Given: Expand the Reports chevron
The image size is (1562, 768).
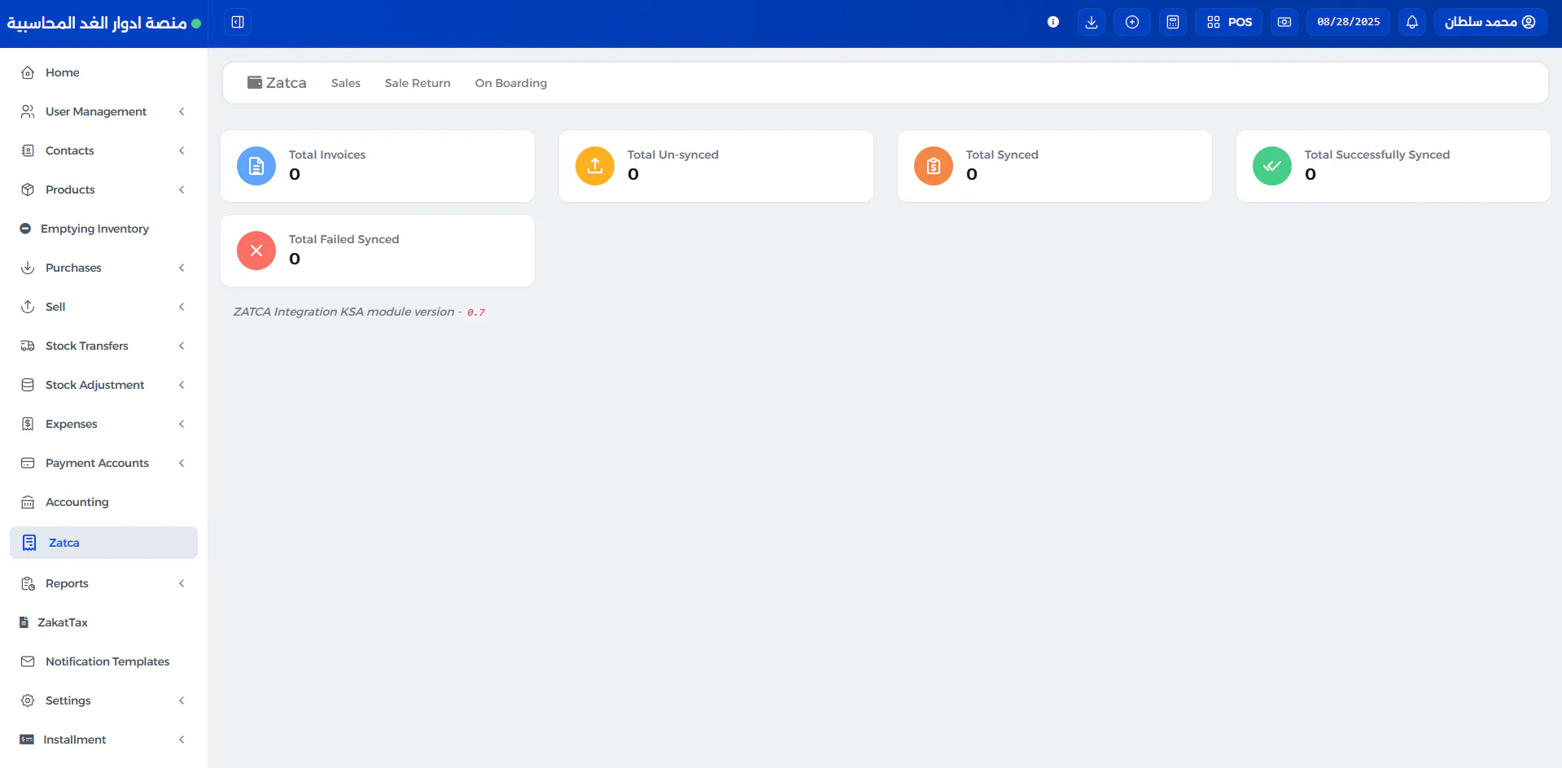Looking at the screenshot, I should (182, 583).
